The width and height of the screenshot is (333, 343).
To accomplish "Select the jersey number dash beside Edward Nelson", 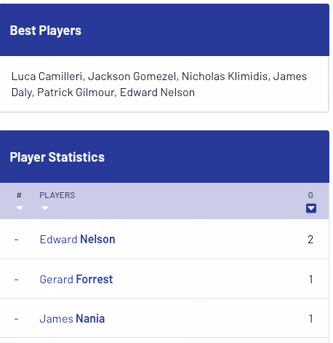I will 16,240.
